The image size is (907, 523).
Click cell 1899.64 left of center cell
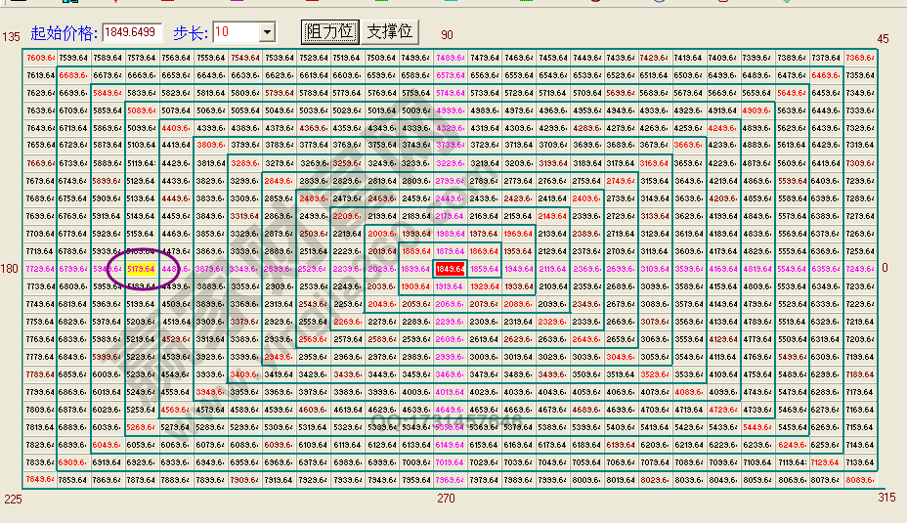pos(415,268)
